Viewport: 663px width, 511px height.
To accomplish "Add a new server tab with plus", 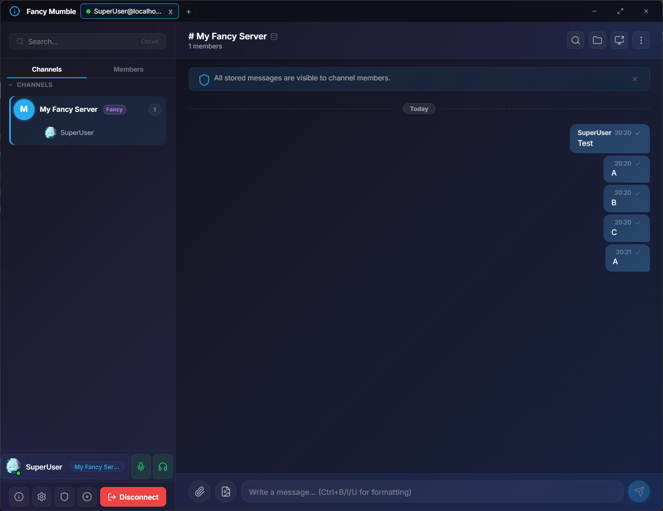I will (188, 12).
